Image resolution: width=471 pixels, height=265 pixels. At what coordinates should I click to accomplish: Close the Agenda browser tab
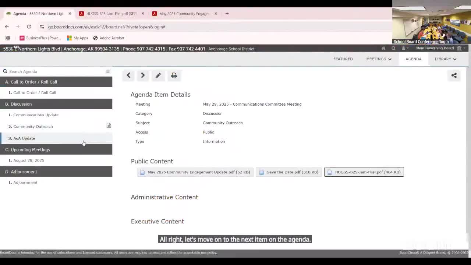tap(70, 14)
